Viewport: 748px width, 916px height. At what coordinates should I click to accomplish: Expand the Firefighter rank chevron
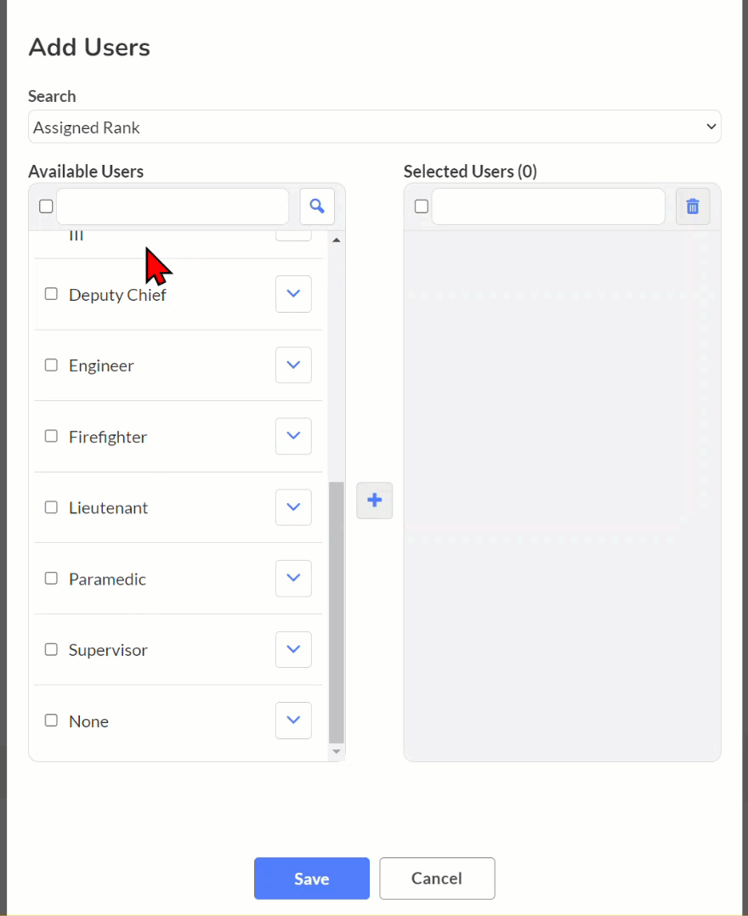[293, 436]
